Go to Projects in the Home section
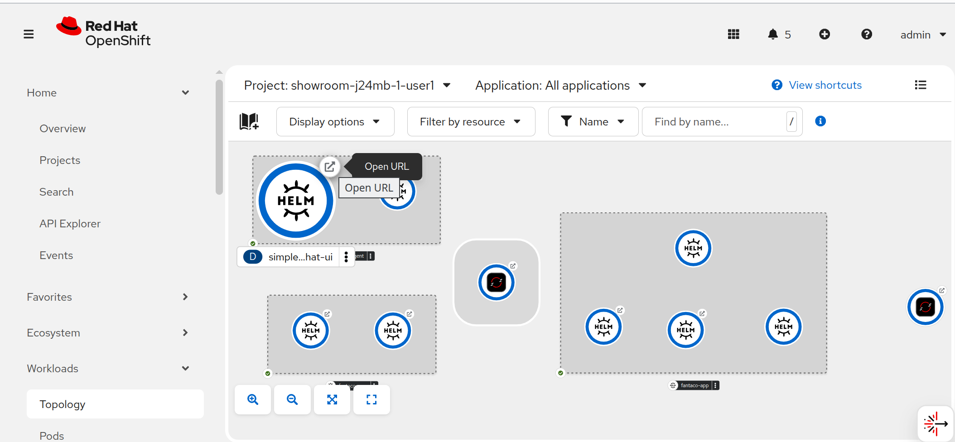The width and height of the screenshot is (955, 442). click(x=60, y=160)
